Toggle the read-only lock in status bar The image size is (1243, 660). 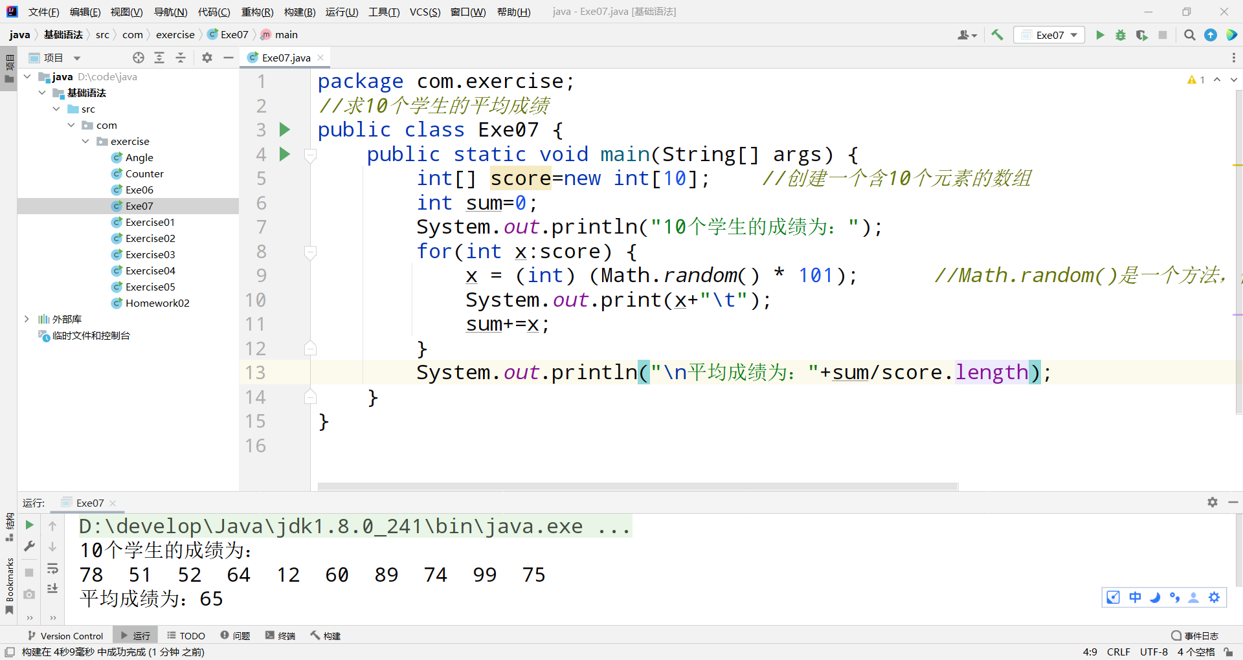pyautogui.click(x=1228, y=652)
